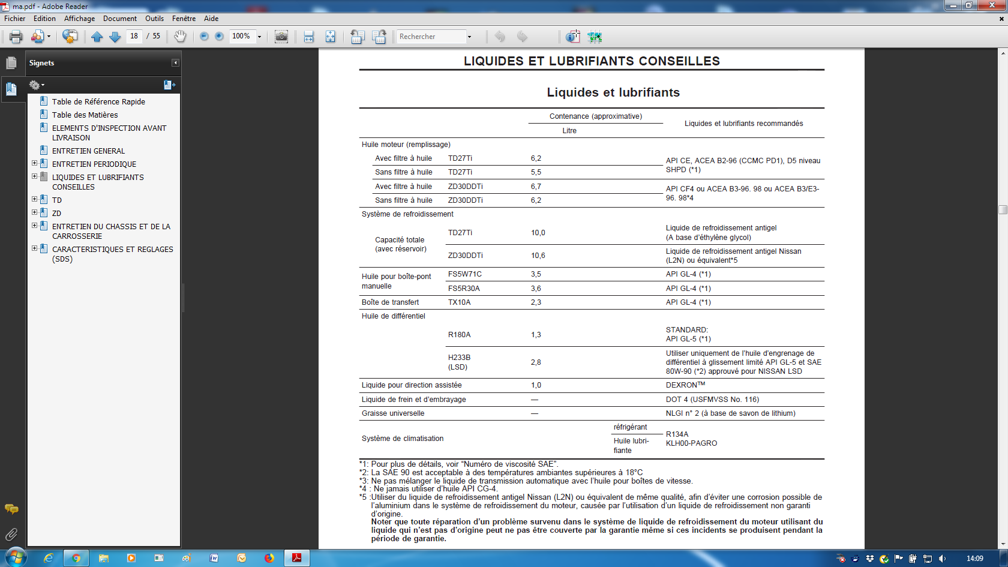Click the zoom in plus button
1008x567 pixels.
coord(220,37)
